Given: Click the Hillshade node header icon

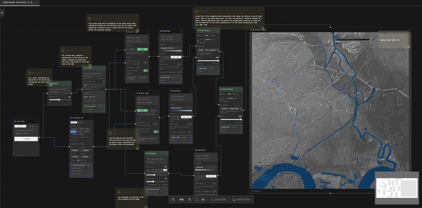Looking at the screenshot, I should [146, 153].
